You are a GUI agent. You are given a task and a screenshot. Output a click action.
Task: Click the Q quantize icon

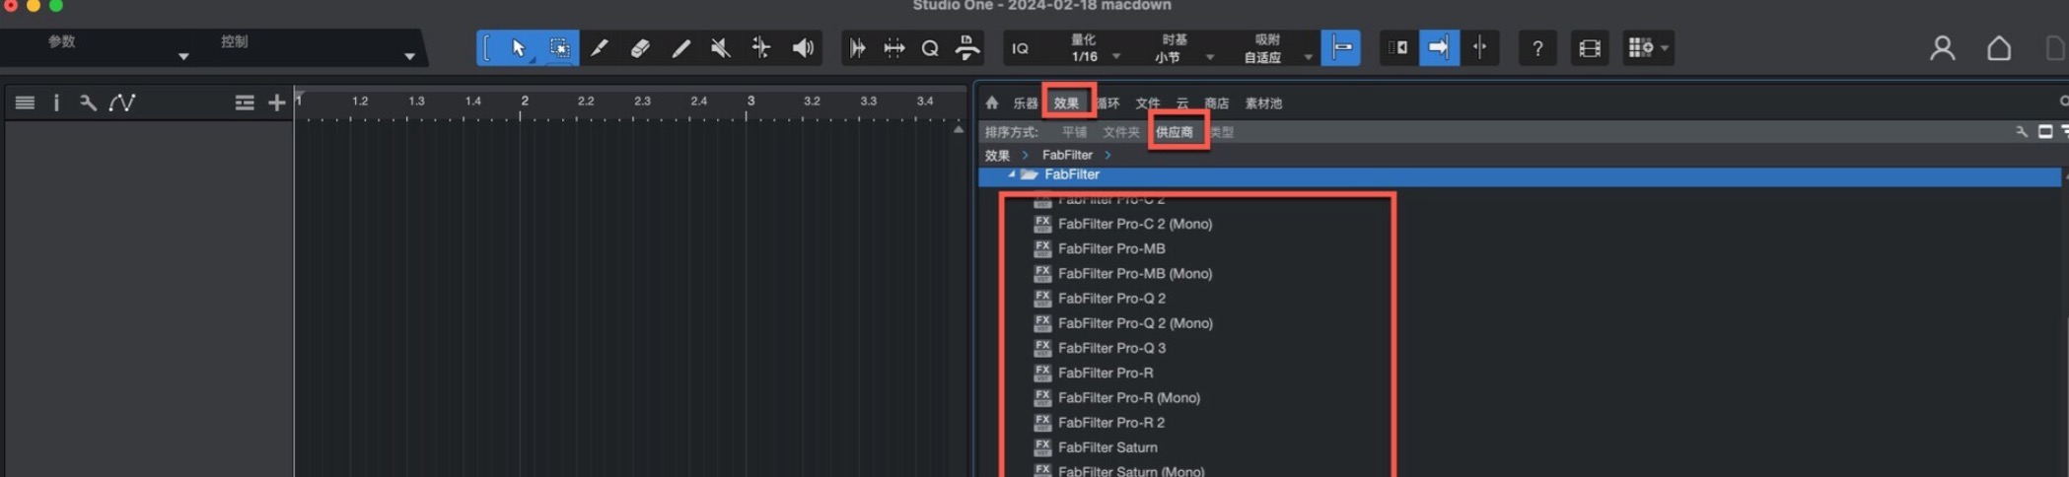930,48
